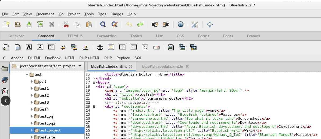321x139 pixels.
Task: Insert Thumbnail image icon
Action: click(x=182, y=47)
